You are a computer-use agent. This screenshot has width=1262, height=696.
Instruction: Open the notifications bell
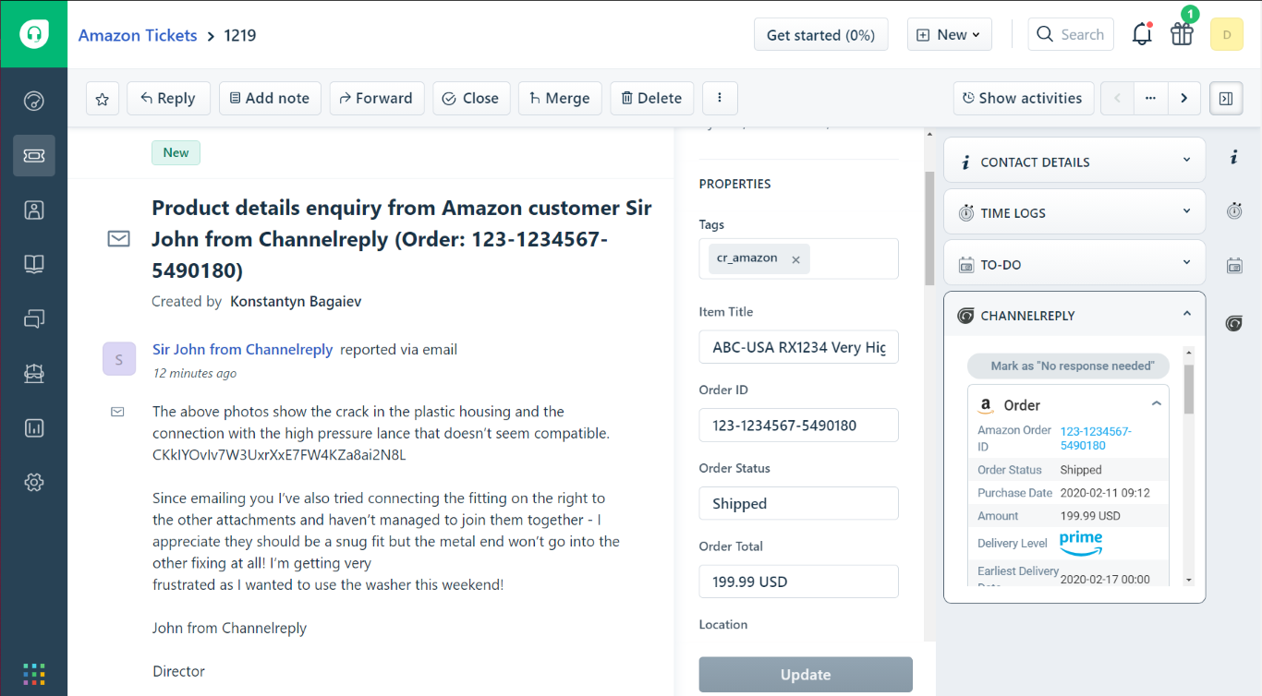pyautogui.click(x=1142, y=35)
